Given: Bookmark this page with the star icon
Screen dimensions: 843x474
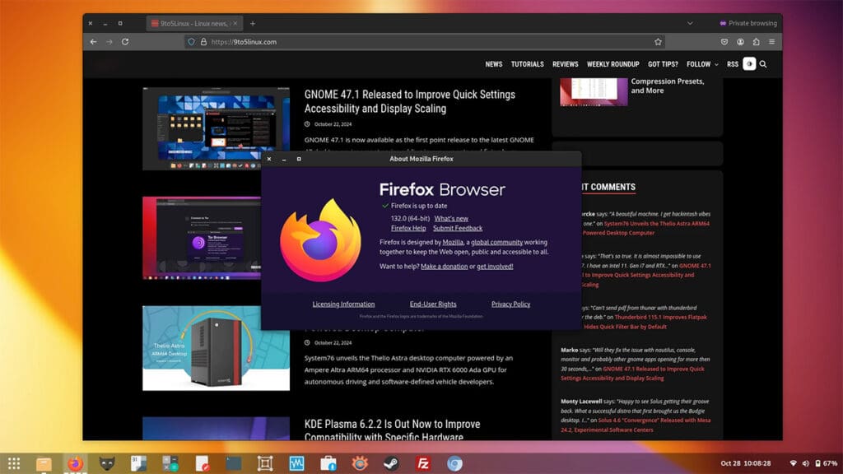Looking at the screenshot, I should pyautogui.click(x=658, y=41).
